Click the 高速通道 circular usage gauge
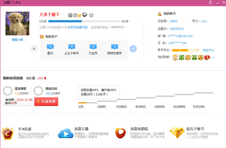 [8, 91]
